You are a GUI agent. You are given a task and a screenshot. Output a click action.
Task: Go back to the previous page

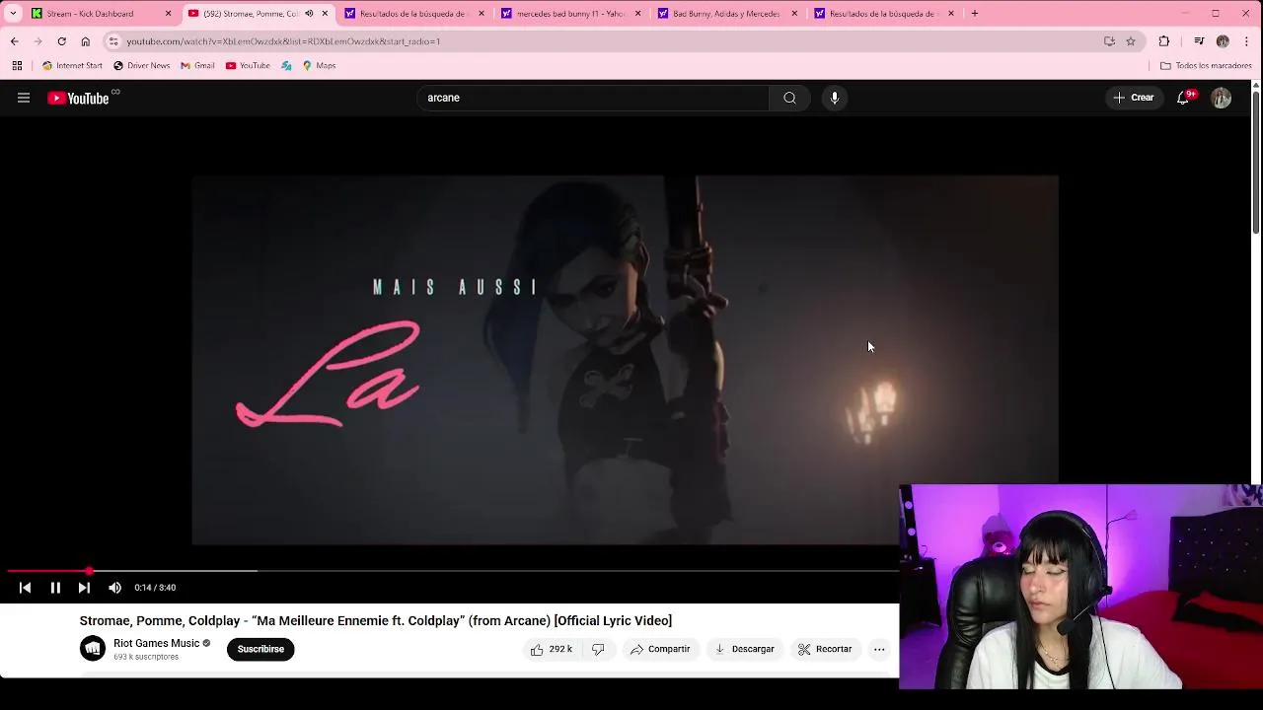(14, 41)
